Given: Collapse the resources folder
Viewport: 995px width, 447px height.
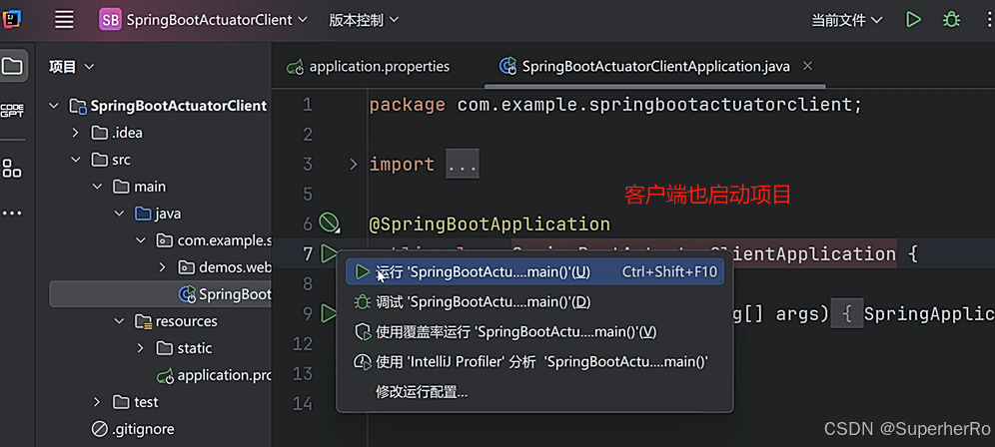Looking at the screenshot, I should (x=119, y=321).
